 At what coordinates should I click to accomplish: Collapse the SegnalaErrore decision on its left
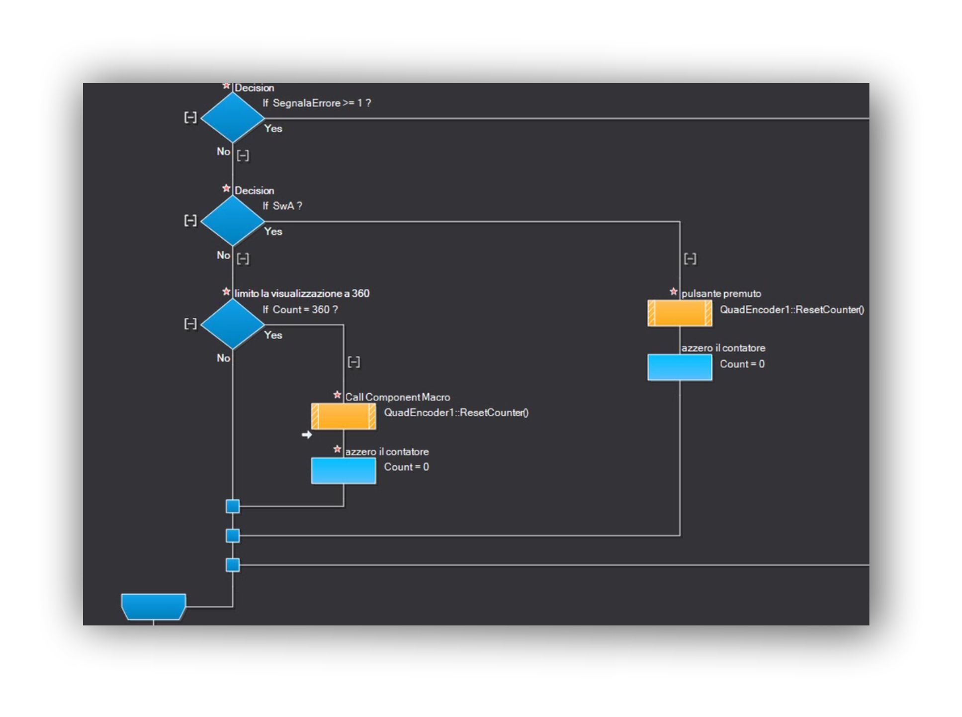pos(190,117)
